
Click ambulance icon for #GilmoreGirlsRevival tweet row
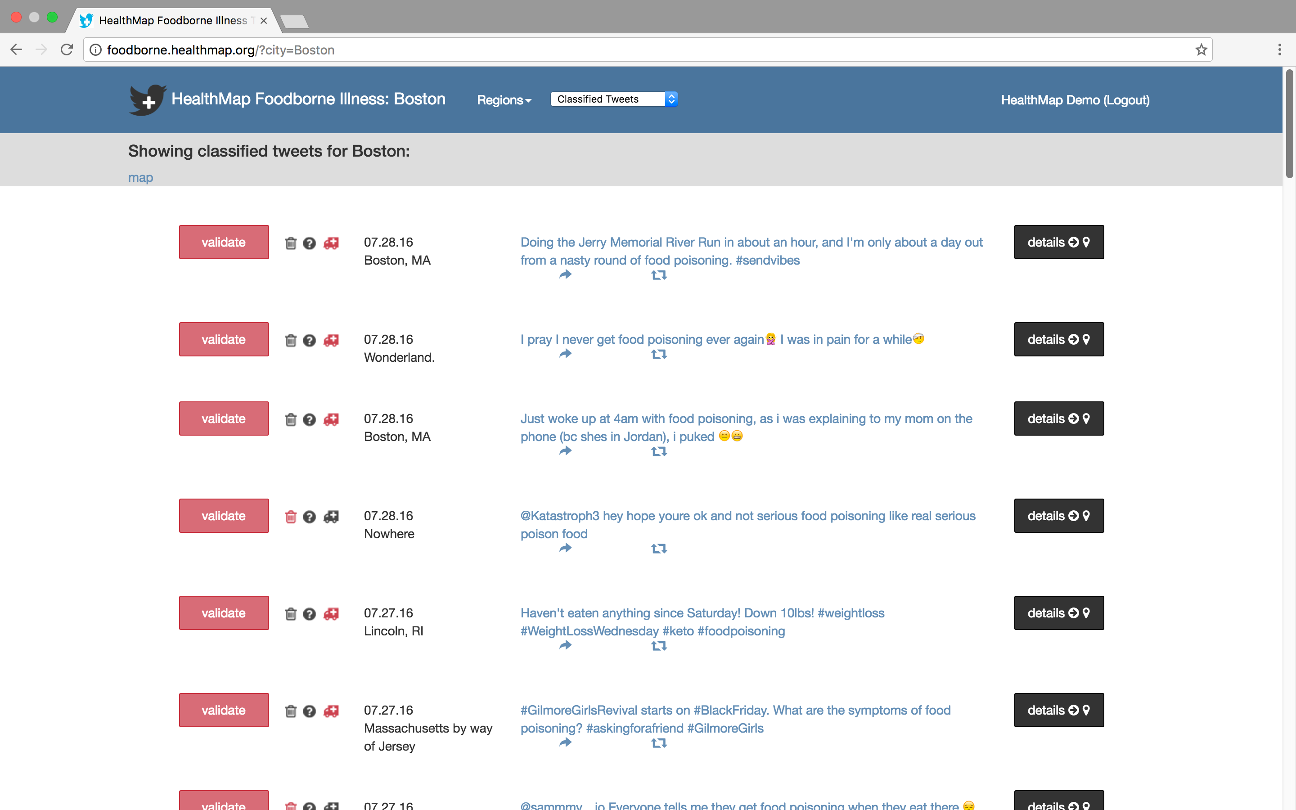332,711
